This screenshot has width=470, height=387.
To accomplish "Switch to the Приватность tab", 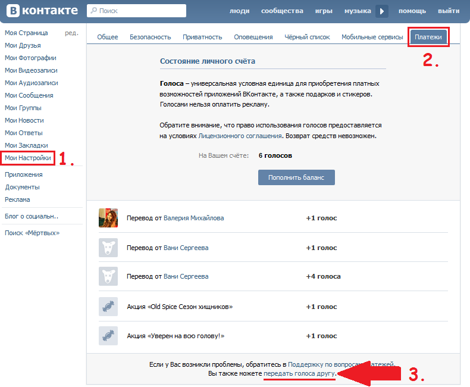I will coord(202,37).
